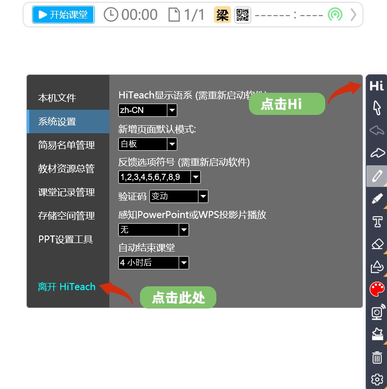Open the color palette

(x=377, y=289)
